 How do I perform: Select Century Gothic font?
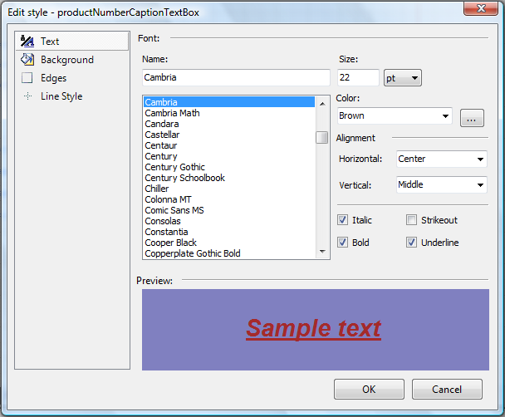229,167
